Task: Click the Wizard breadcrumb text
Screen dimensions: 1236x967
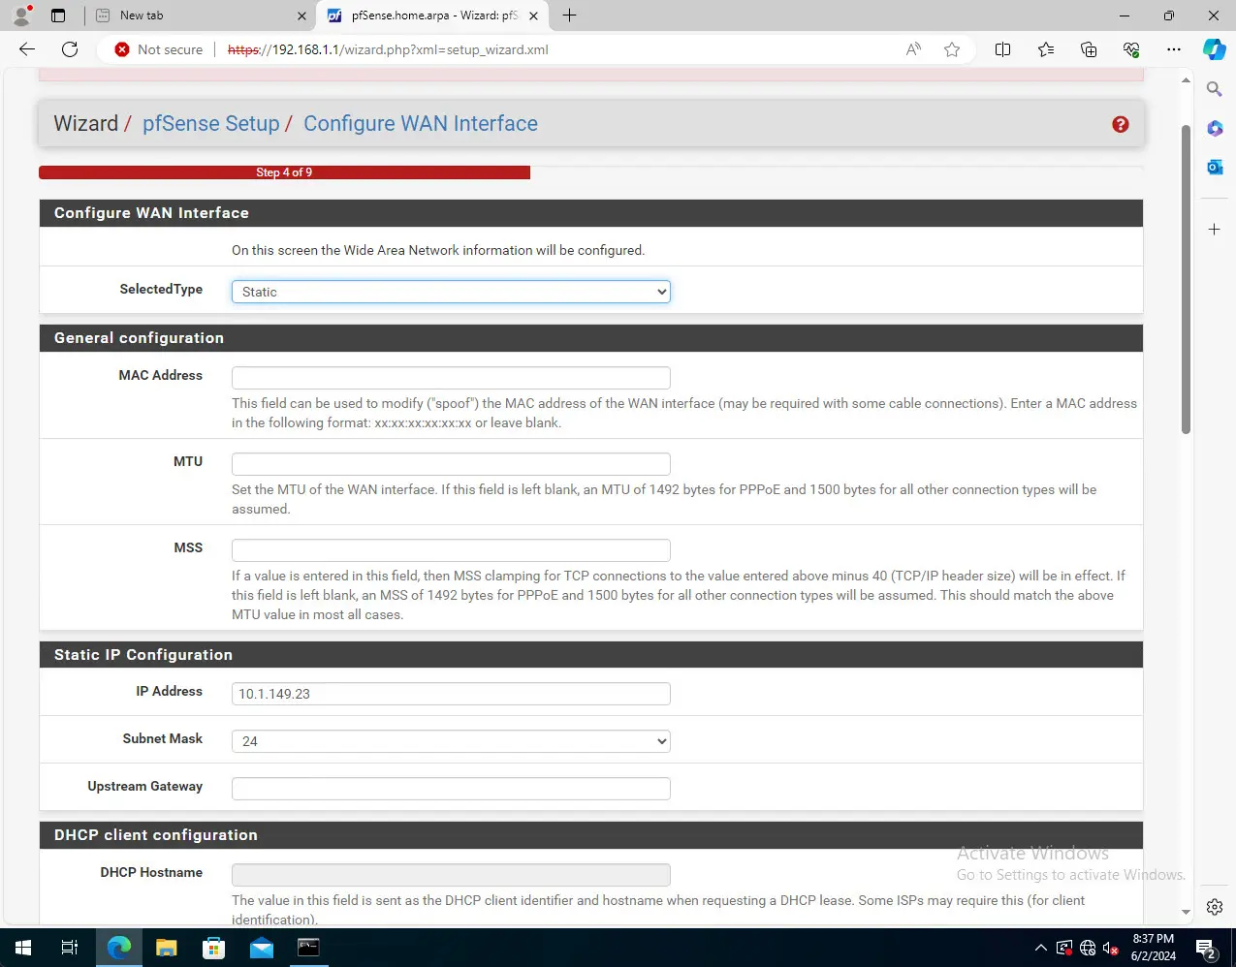Action: tap(85, 124)
